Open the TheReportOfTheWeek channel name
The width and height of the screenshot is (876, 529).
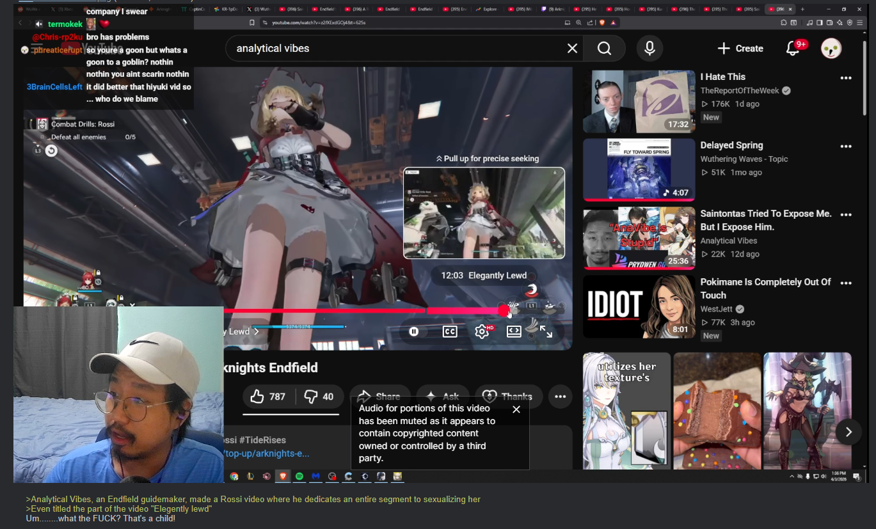[x=740, y=91]
